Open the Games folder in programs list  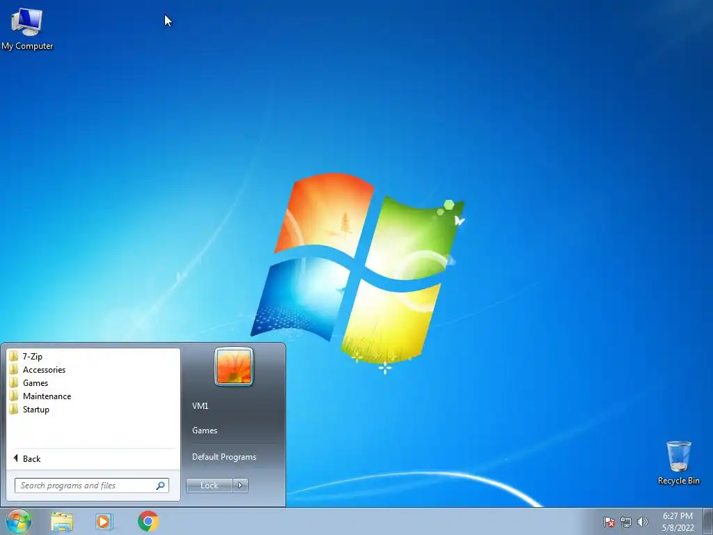(93, 382)
